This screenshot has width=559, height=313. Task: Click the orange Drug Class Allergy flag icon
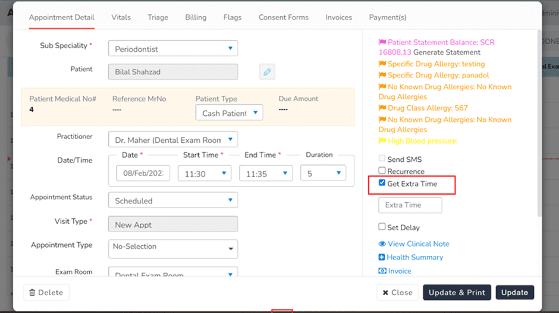pos(382,108)
